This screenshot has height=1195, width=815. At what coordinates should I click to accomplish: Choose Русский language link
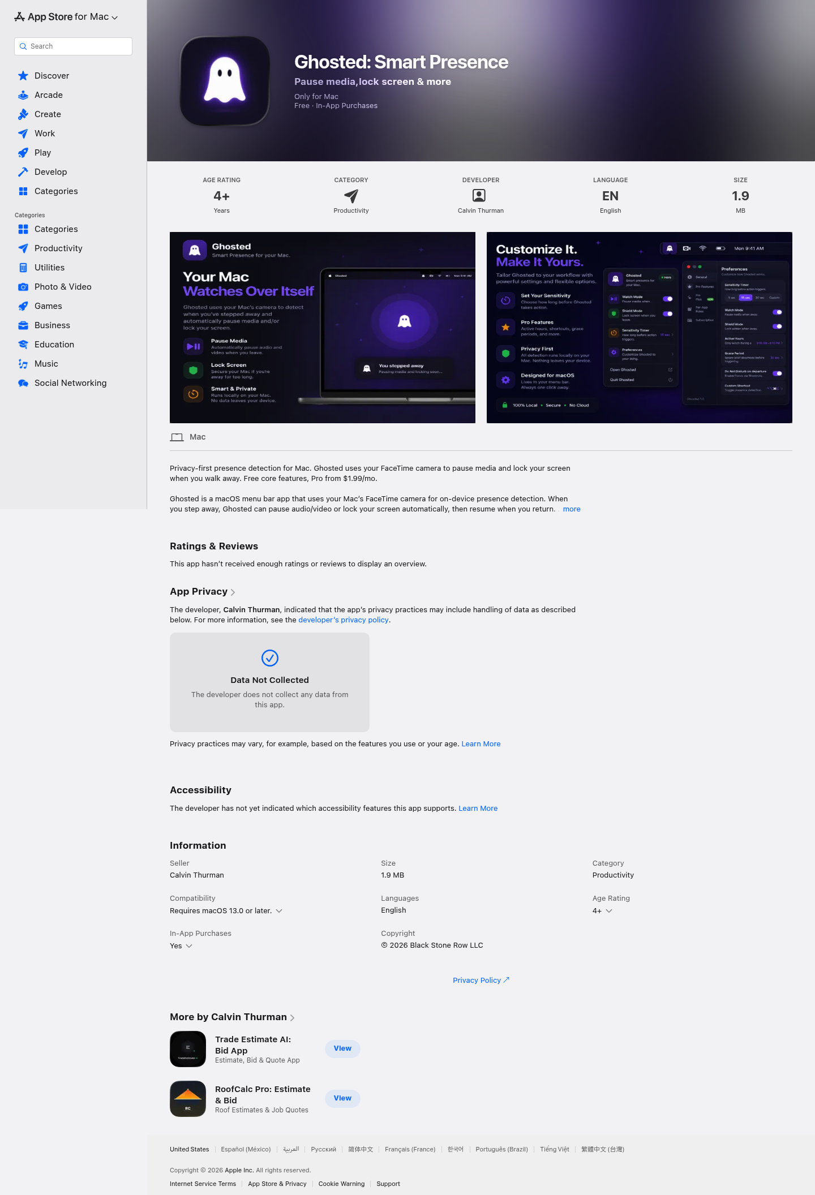pos(324,1149)
